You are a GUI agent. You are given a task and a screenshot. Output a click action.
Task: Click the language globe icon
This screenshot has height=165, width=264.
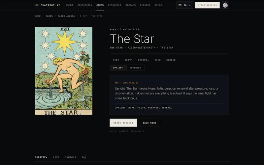(180, 5)
